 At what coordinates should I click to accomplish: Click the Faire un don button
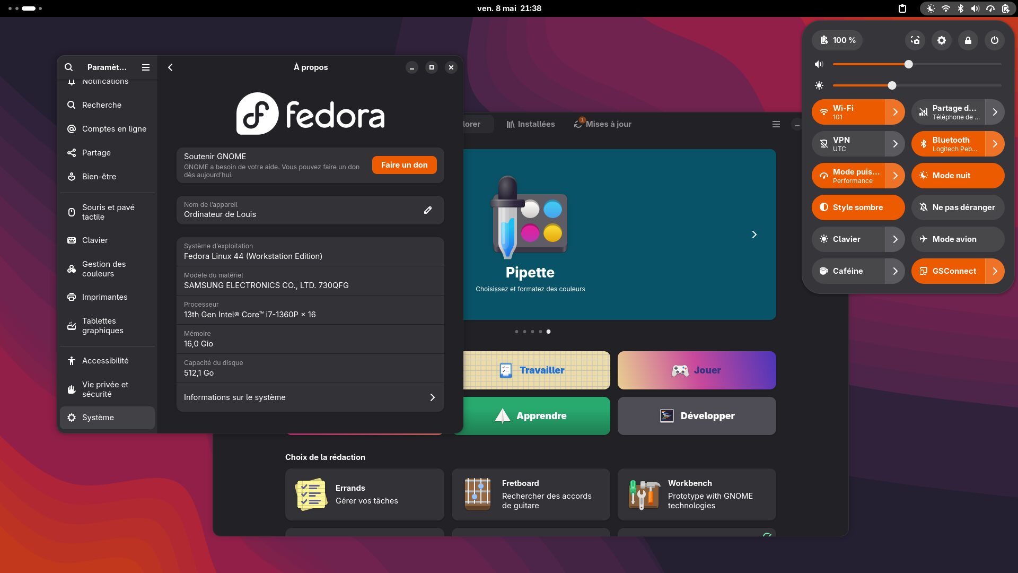click(404, 165)
